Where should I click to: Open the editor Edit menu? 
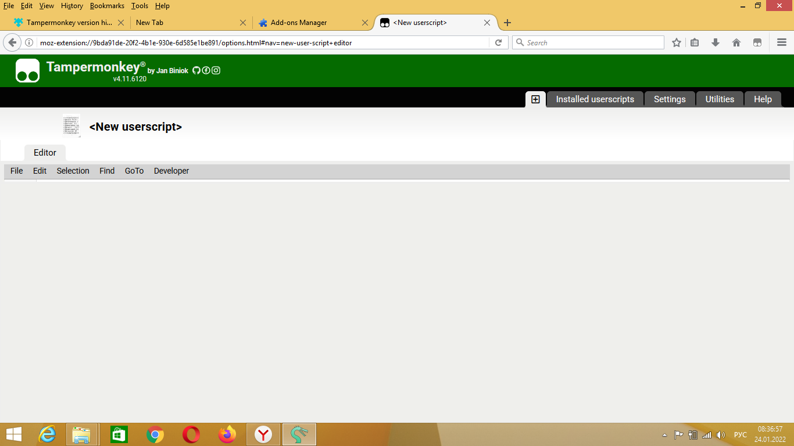point(40,171)
